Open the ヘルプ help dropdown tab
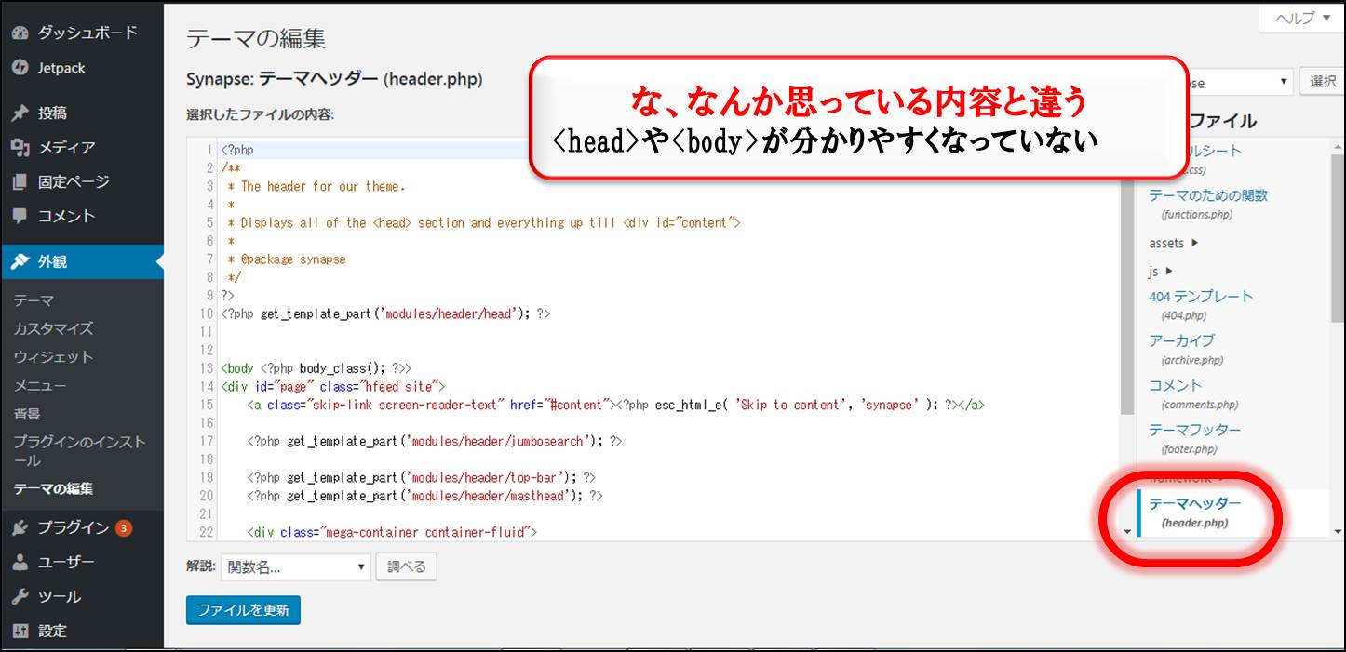The height and width of the screenshot is (652, 1346). [1301, 18]
